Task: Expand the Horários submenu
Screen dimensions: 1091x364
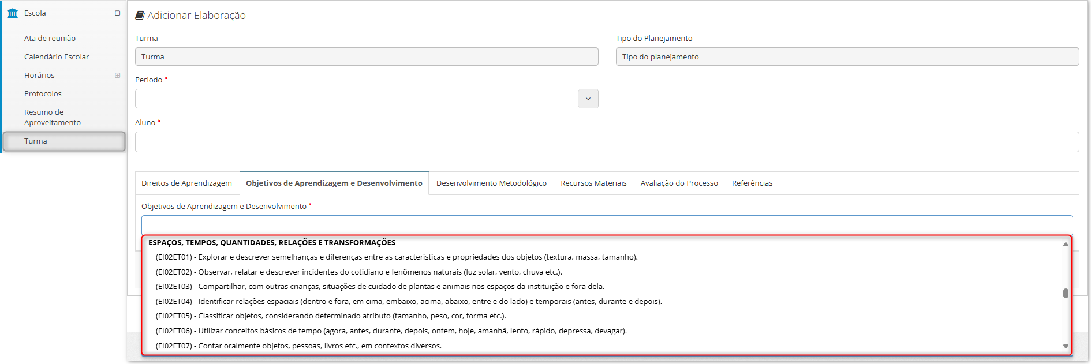Action: (x=118, y=76)
